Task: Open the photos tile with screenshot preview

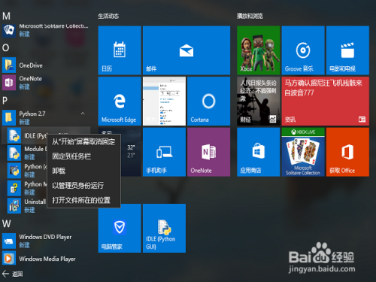Action: click(x=164, y=101)
